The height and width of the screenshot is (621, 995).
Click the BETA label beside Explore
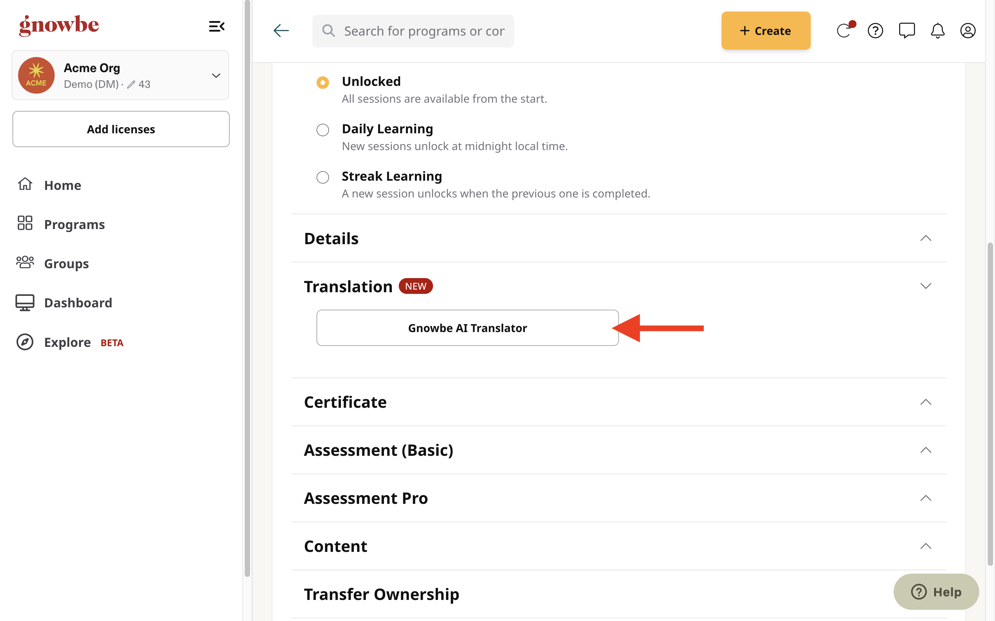(x=112, y=343)
